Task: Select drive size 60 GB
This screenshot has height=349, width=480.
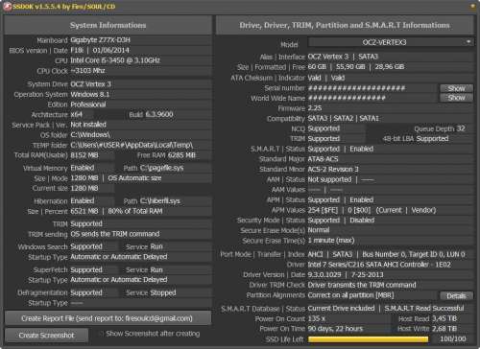Action: (317, 67)
